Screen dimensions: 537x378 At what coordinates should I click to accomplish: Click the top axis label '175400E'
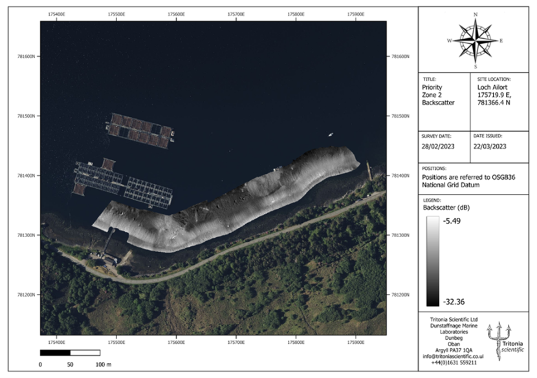(x=56, y=14)
